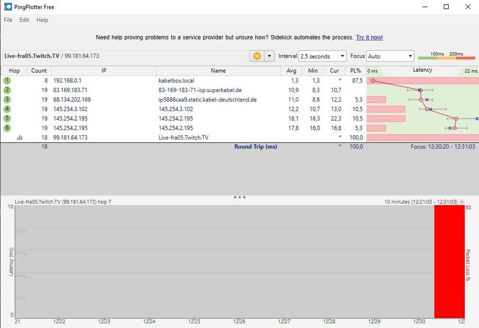Image resolution: width=479 pixels, height=328 pixels.
Task: Open the Interval 2,5 seconds dropdown
Action: click(x=322, y=56)
